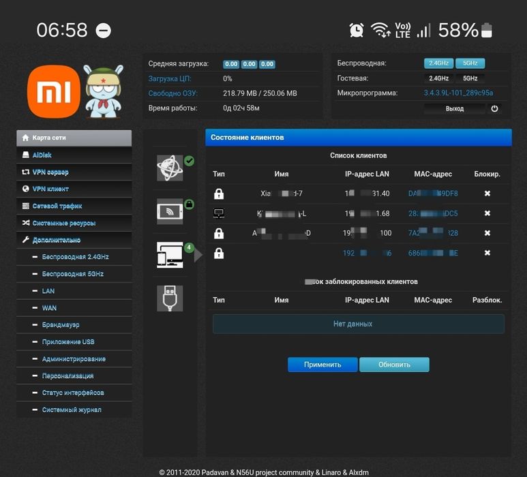
Task: Click the MAC address starting 7A2
Action: pos(433,233)
